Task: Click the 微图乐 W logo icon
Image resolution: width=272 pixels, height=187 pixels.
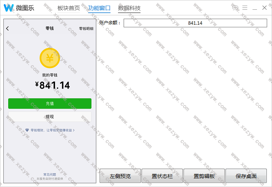Action: [9, 8]
